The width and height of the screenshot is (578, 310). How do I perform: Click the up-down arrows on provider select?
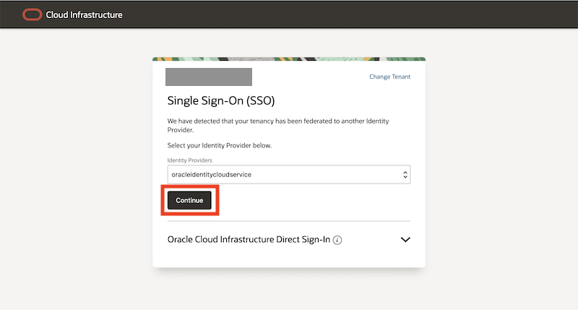tap(405, 175)
